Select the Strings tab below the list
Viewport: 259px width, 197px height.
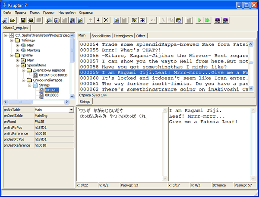pos(85,102)
